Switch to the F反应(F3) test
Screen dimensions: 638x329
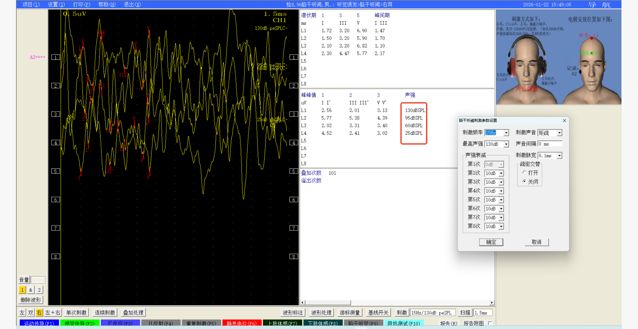pos(120,323)
